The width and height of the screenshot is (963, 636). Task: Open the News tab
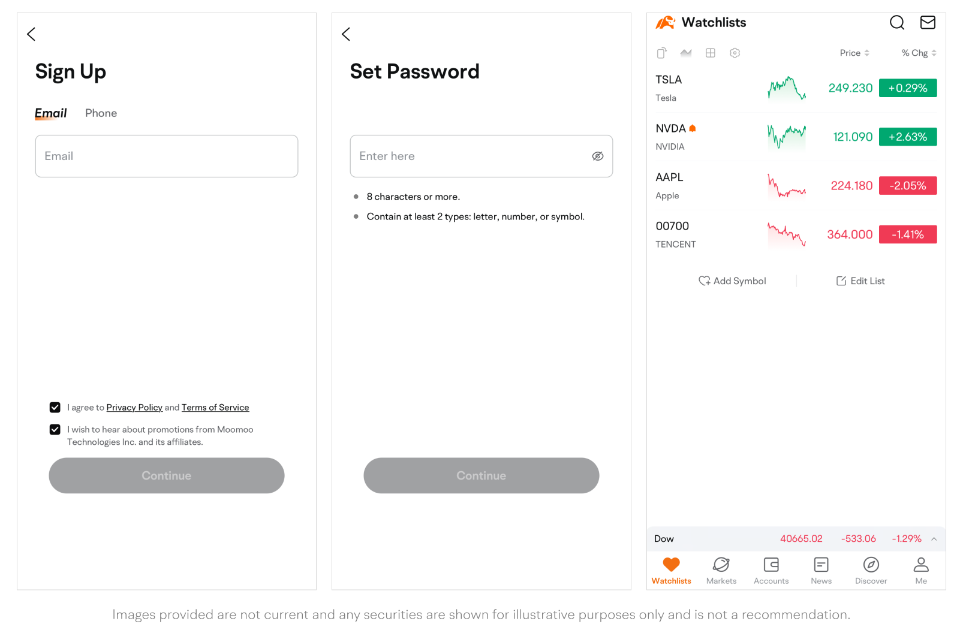coord(821,570)
